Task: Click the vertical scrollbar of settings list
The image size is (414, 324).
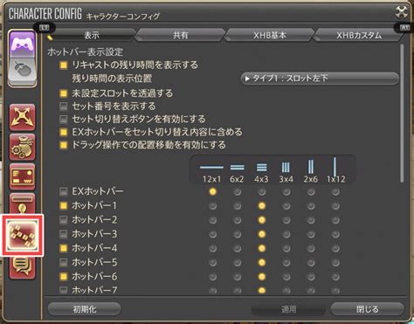Action: click(x=402, y=114)
